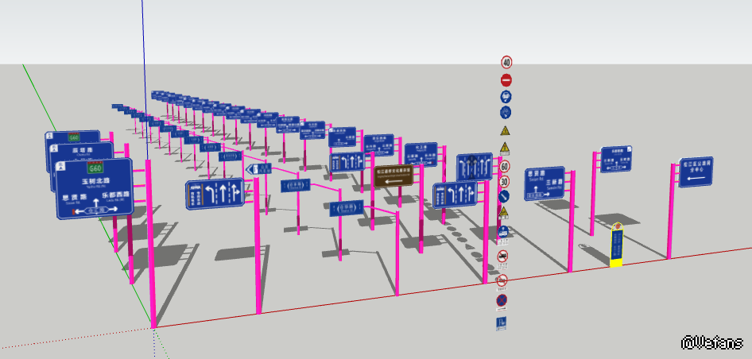752x359 pixels.
Task: Select the foreground lane sign with orange stripes
Action: click(215, 194)
